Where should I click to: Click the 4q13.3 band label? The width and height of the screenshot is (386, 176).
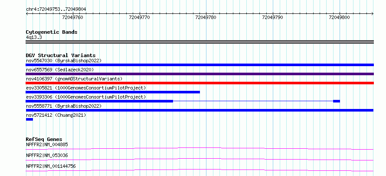(34, 37)
